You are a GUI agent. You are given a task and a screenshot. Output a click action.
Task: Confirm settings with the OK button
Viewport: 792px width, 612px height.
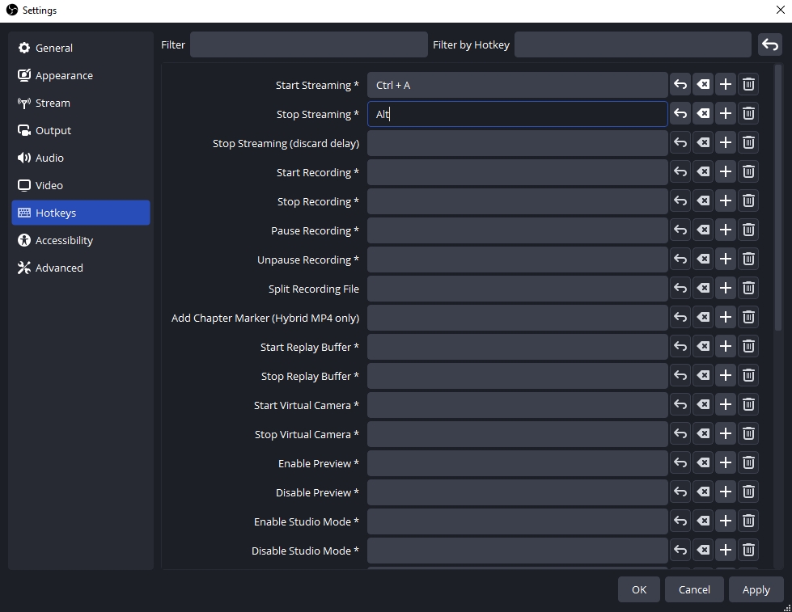pyautogui.click(x=639, y=590)
